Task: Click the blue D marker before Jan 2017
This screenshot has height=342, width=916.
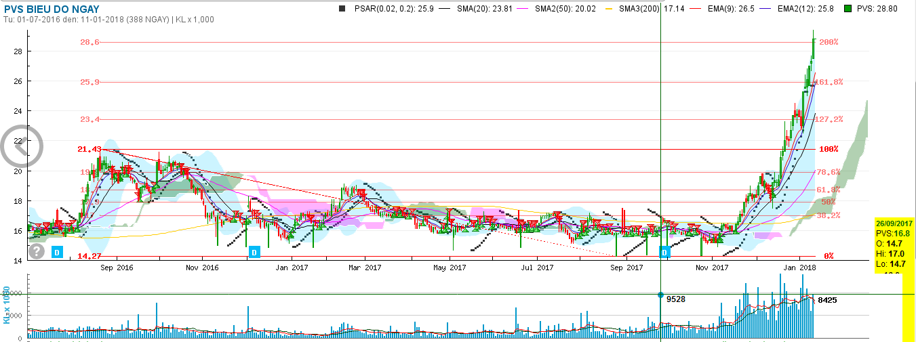Action: click(x=254, y=252)
